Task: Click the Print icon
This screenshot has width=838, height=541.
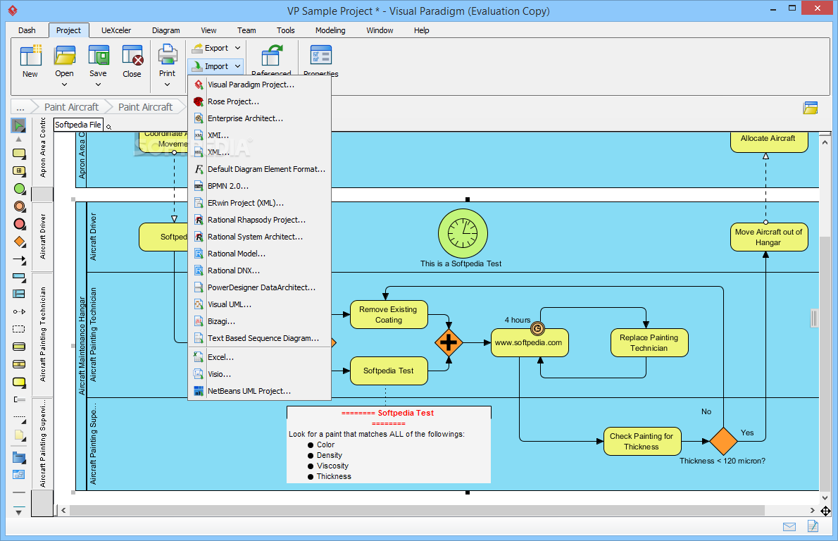Action: pos(168,56)
